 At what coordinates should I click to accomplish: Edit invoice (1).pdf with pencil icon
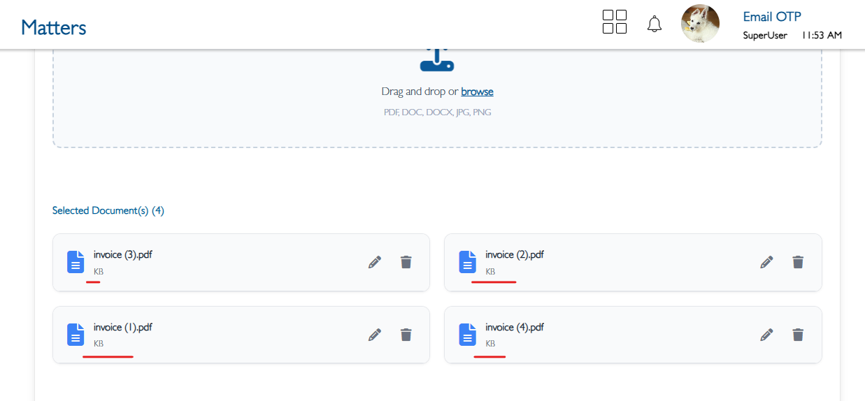pyautogui.click(x=375, y=335)
